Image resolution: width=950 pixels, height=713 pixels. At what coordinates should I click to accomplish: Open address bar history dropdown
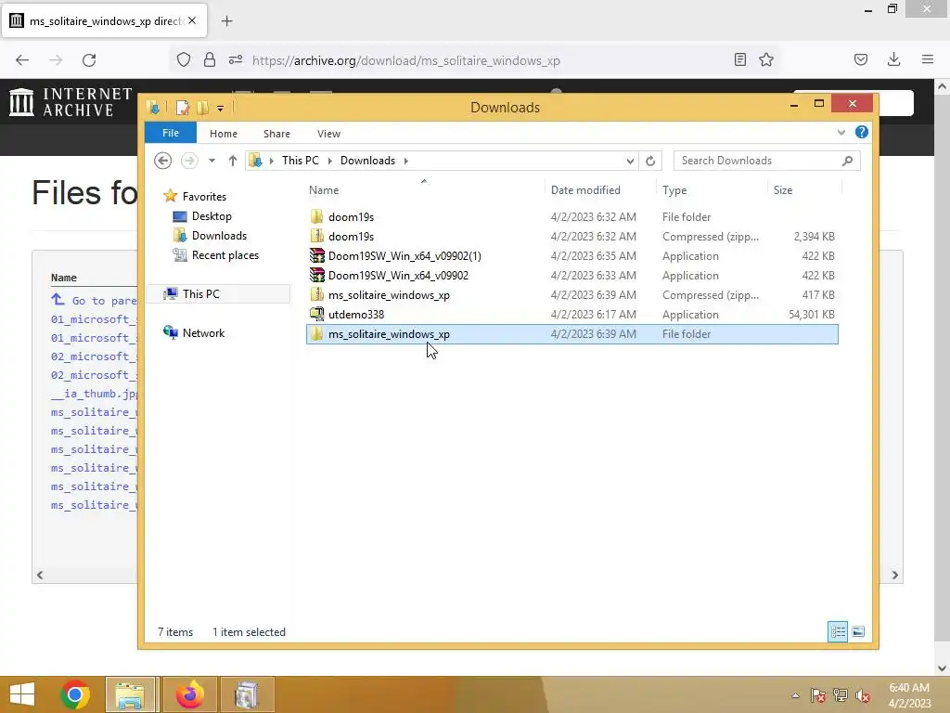pyautogui.click(x=630, y=161)
